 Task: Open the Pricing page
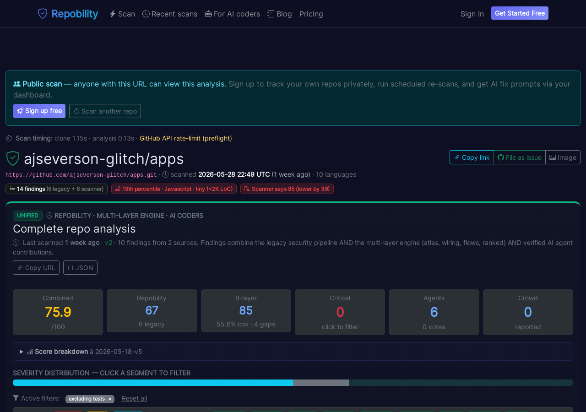[311, 14]
